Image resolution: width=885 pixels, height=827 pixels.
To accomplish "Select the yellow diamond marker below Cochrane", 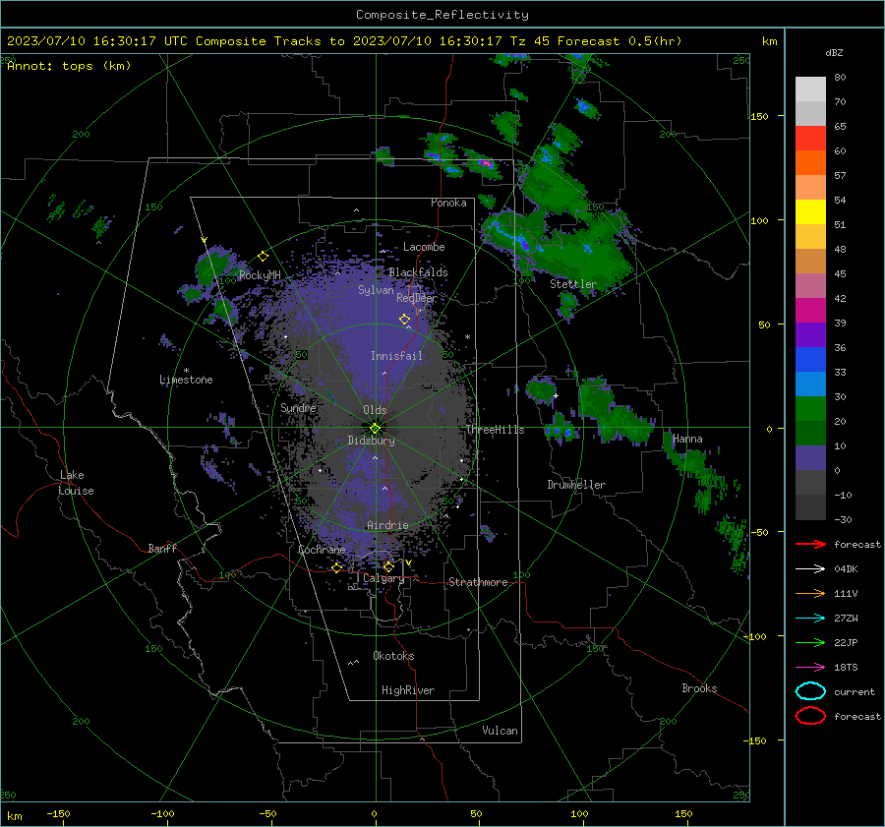I will point(336,568).
